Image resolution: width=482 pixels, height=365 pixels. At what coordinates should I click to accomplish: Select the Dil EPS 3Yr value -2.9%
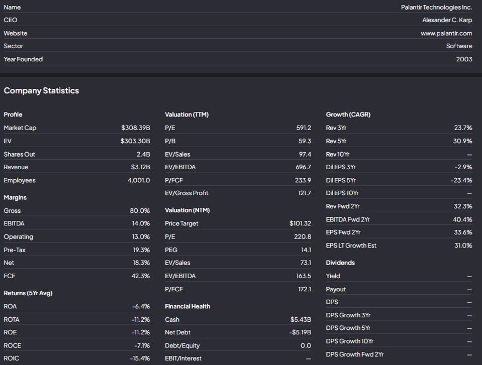463,167
